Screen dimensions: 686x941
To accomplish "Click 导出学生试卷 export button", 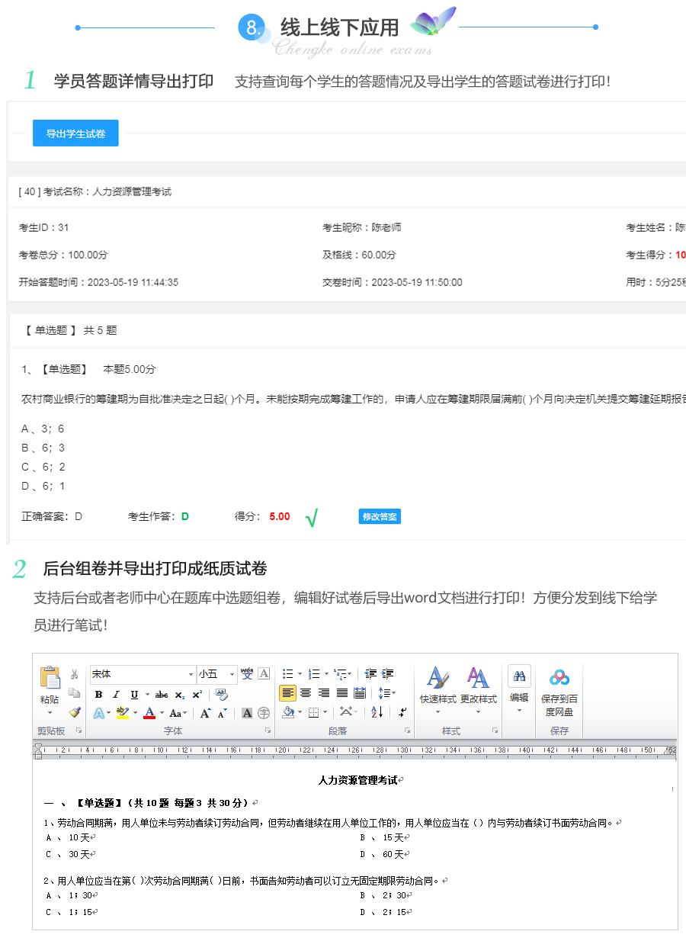I will 75,133.
